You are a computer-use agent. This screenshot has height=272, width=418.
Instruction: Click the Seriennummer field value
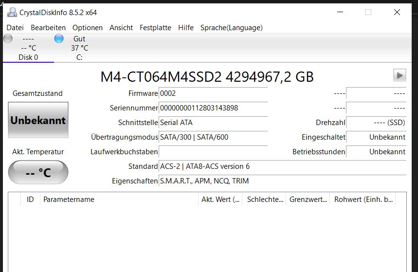click(213, 108)
